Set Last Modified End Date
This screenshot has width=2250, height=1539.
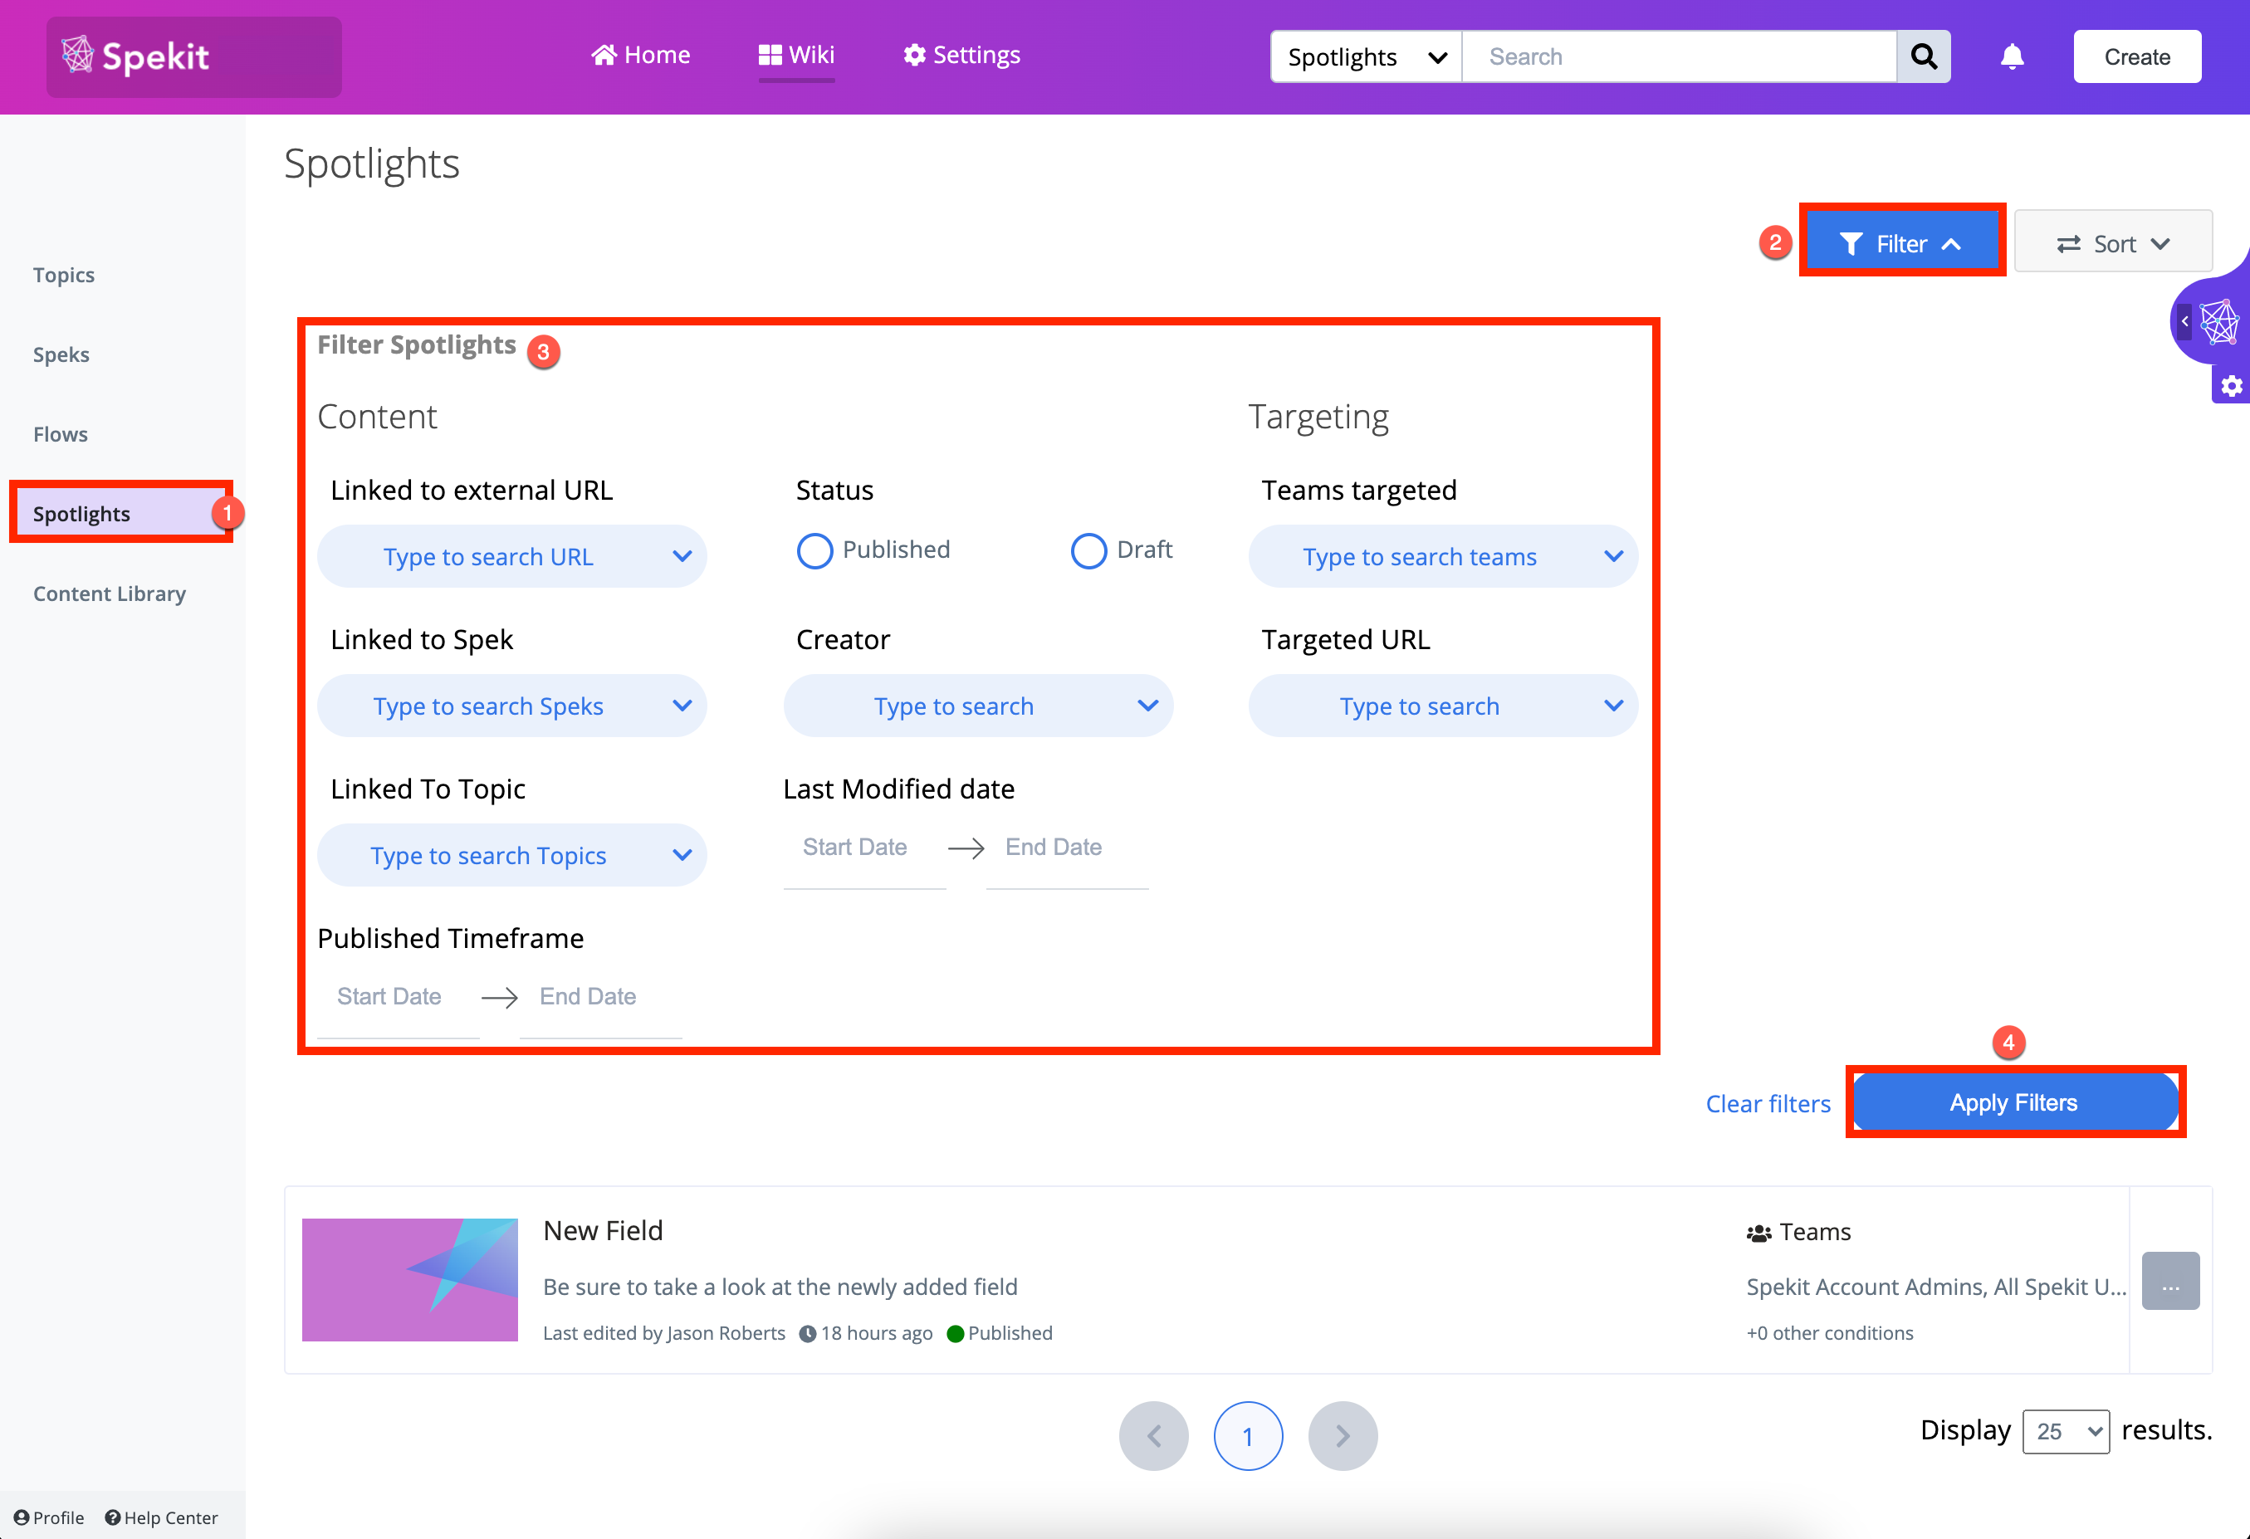click(x=1067, y=848)
